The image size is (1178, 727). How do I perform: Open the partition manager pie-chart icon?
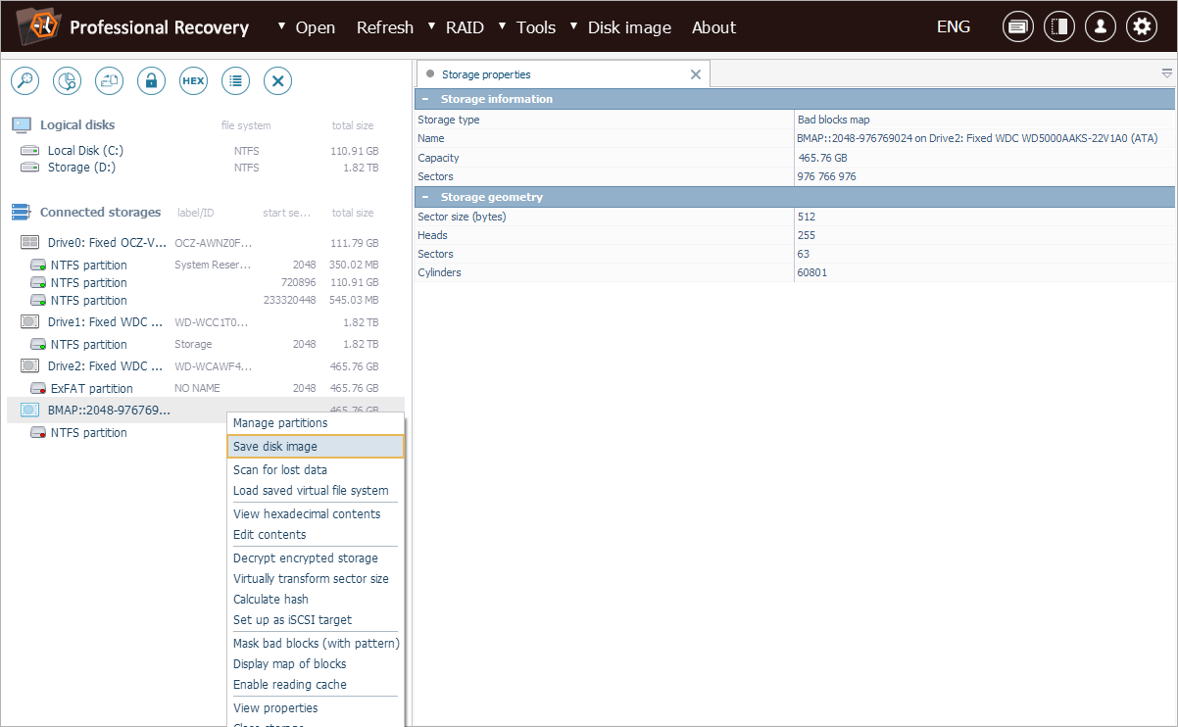coord(67,81)
